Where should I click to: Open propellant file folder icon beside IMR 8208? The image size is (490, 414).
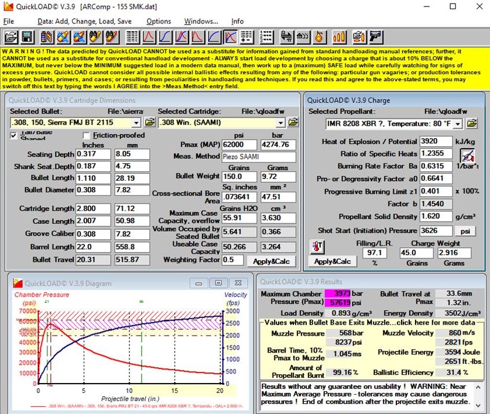[472, 123]
